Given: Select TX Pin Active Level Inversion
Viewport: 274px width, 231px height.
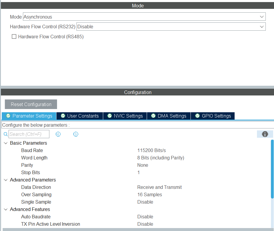Looking at the screenshot, I should [x=51, y=224].
